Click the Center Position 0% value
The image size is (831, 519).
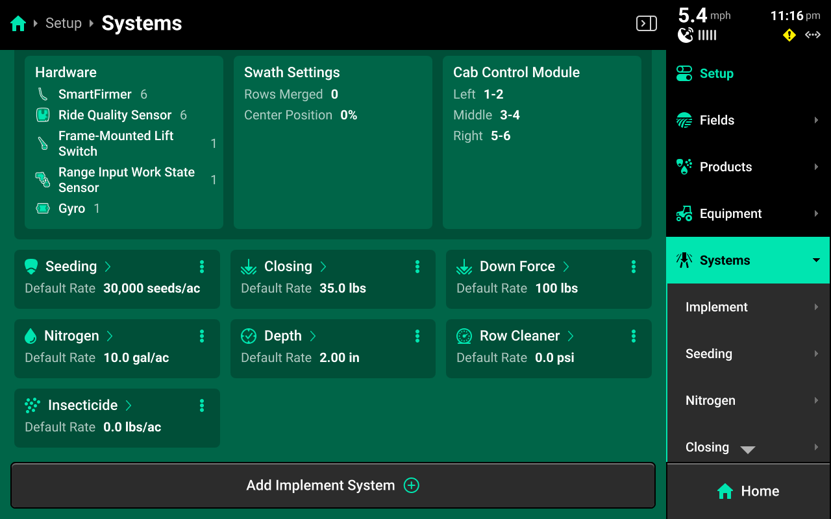point(349,115)
